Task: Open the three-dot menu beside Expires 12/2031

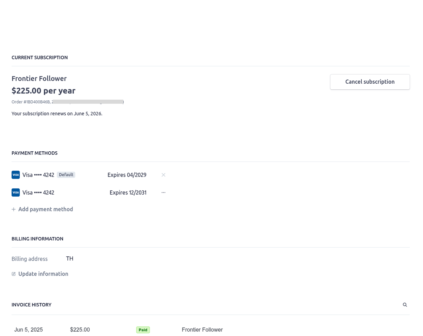Action: tap(163, 192)
